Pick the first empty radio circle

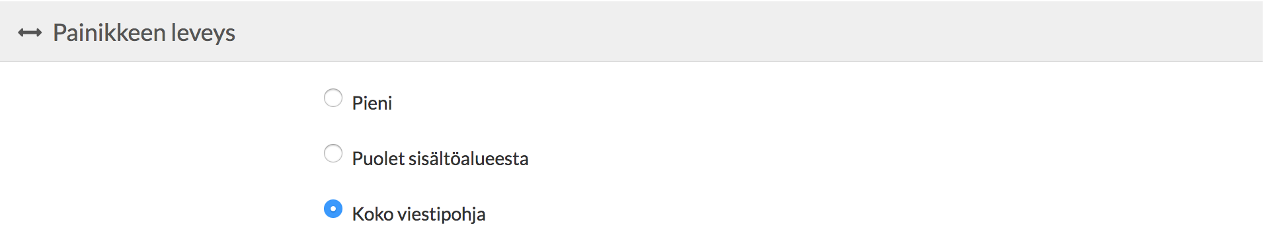[x=333, y=98]
